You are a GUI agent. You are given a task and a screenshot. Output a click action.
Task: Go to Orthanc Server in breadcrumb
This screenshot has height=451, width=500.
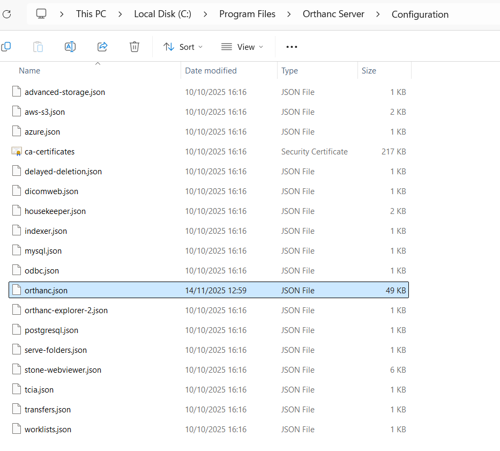[333, 14]
